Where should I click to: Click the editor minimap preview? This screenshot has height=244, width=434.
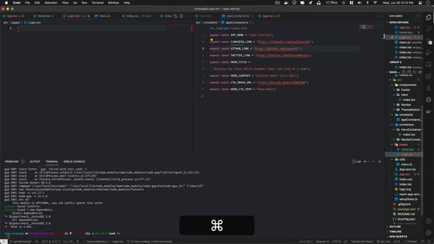coord(366,27)
